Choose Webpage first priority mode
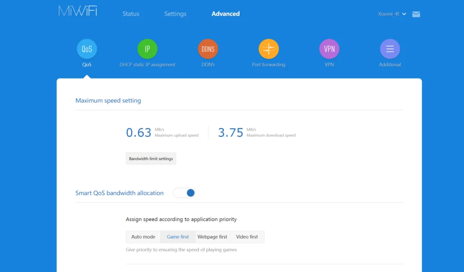 [212, 237]
